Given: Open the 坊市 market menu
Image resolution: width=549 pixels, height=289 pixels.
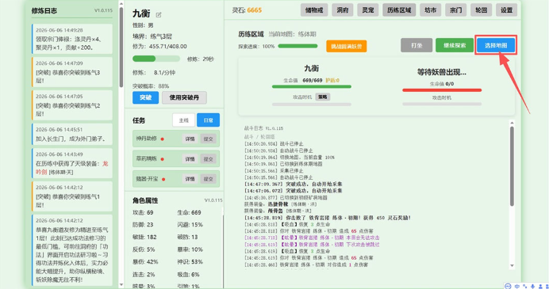Looking at the screenshot, I should tap(430, 10).
